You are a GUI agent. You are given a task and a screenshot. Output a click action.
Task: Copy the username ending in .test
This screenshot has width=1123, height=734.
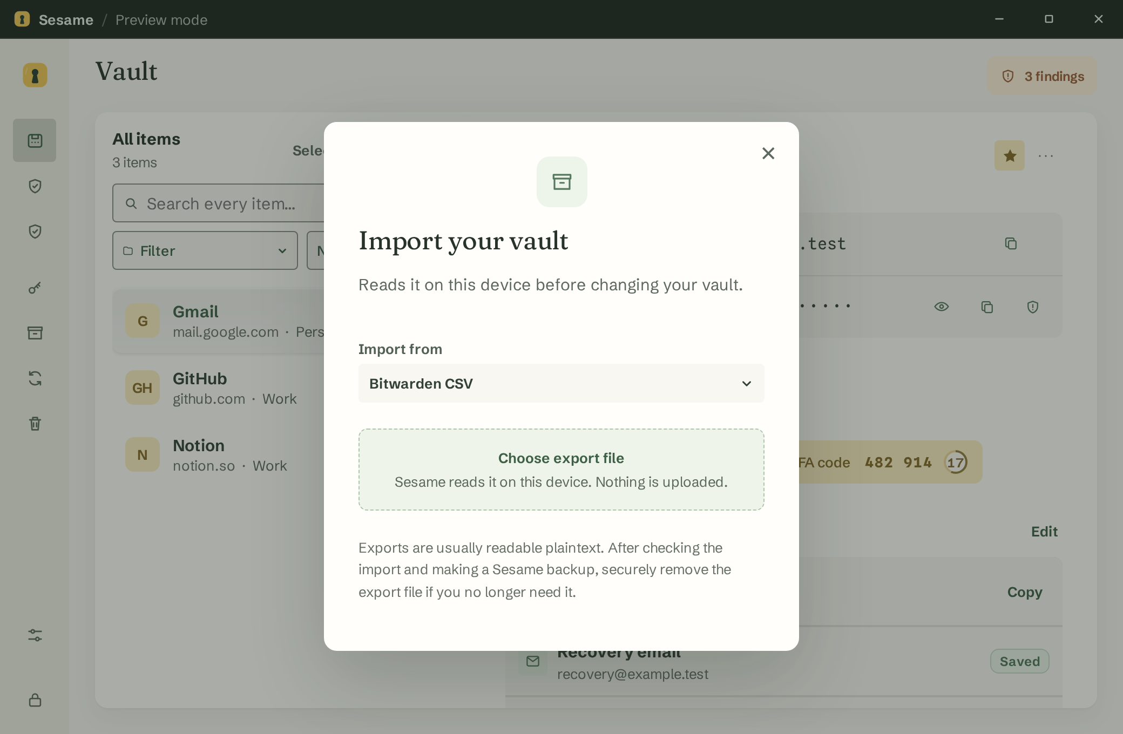pos(1011,244)
